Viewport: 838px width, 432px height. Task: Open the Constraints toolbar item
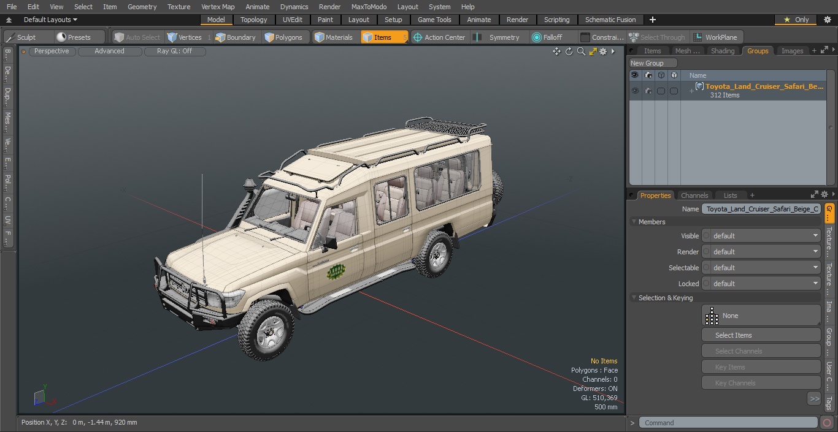click(x=602, y=37)
